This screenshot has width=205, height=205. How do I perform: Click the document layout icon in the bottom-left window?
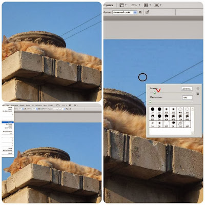(x=57, y=105)
